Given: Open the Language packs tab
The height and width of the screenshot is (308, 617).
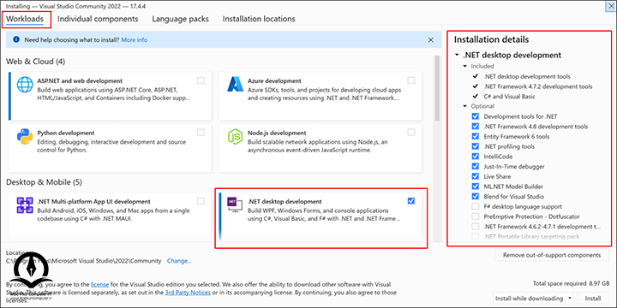Looking at the screenshot, I should pos(180,19).
